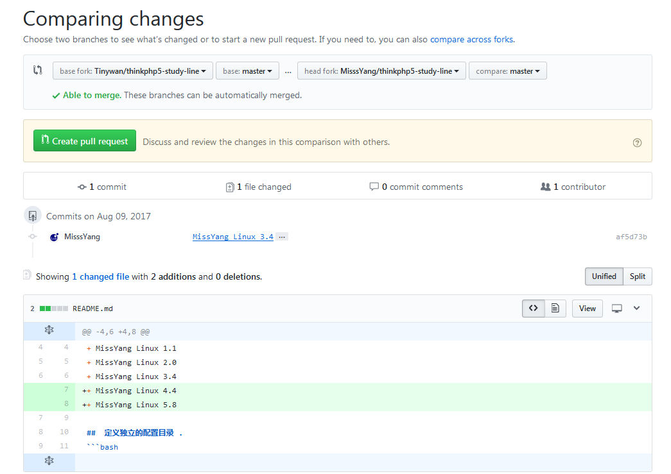Open the head fork MisssYang/thinkphp5-study-line dropdown
671x474 pixels.
point(381,71)
